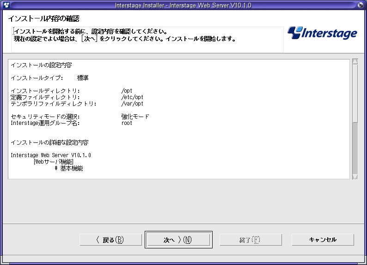Click the # 基本機能 entry
This screenshot has height=265, width=367.
point(69,168)
